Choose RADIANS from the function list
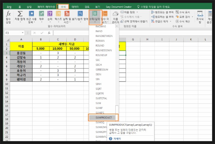The image size is (215, 144). click(x=101, y=26)
